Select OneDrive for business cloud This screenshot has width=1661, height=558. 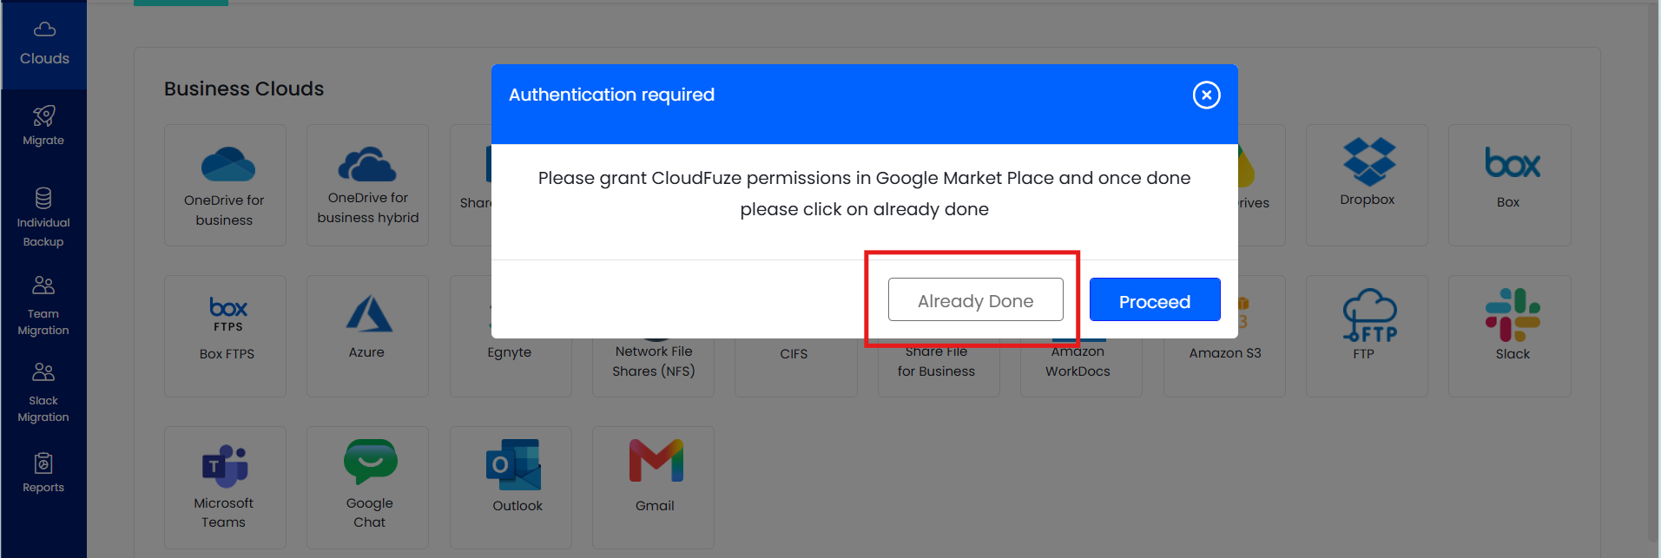225,185
